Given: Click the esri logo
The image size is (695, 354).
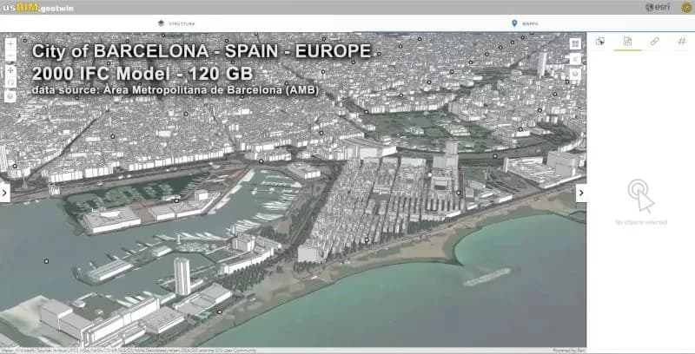Looking at the screenshot, I should (658, 7).
